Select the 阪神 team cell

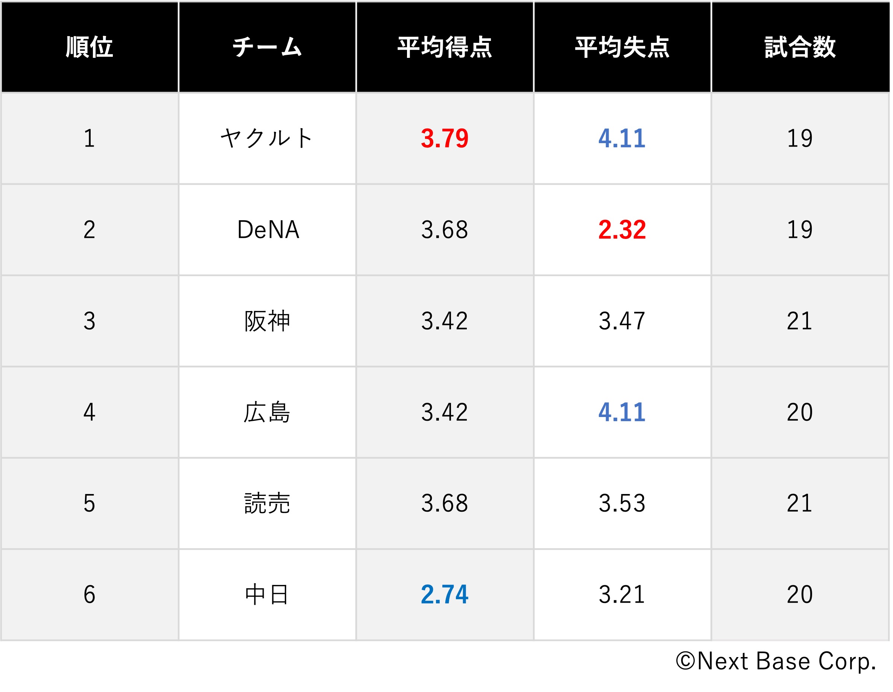pos(267,321)
